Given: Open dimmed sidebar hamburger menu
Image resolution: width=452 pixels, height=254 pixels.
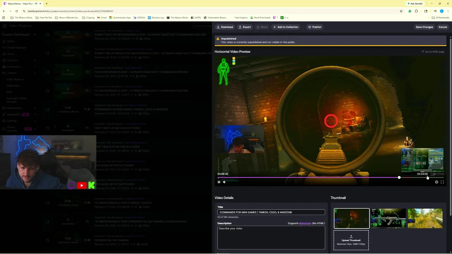Looking at the screenshot, I should coord(4,26).
